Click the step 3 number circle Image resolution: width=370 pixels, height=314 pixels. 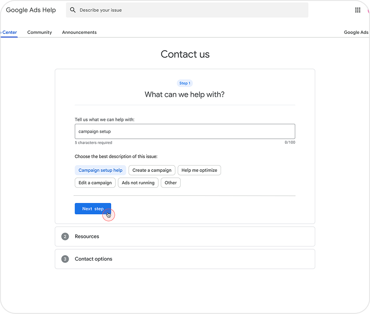pyautogui.click(x=65, y=259)
